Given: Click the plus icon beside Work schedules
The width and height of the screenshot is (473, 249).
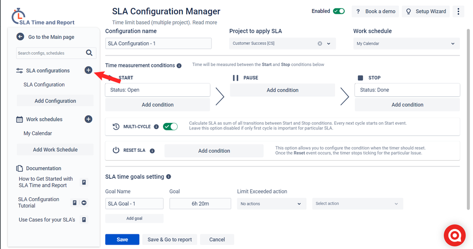Looking at the screenshot, I should 88,119.
